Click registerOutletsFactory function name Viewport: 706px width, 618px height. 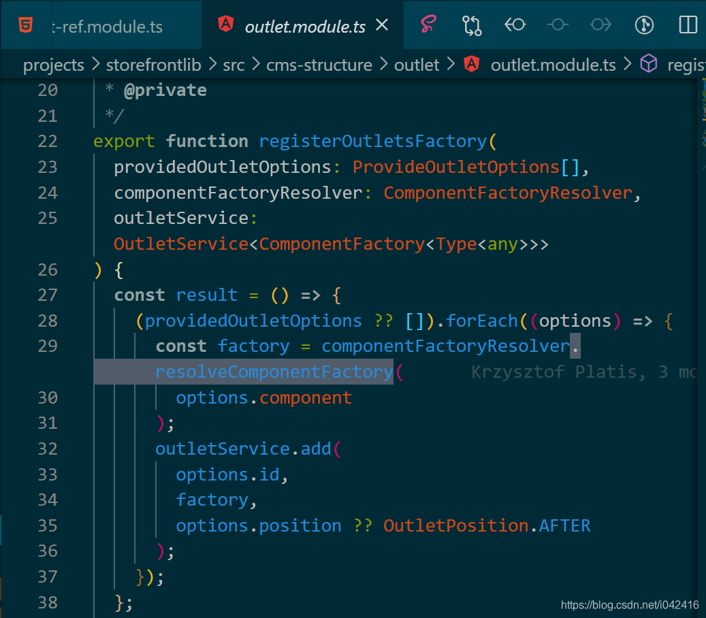(373, 142)
